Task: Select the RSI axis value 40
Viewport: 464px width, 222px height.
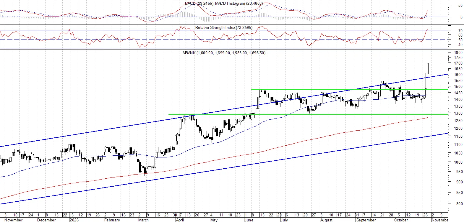Action: pyautogui.click(x=460, y=45)
